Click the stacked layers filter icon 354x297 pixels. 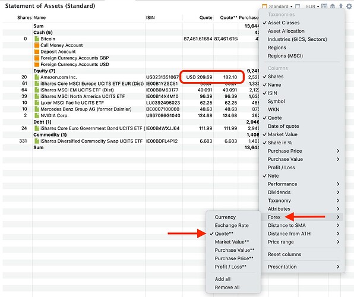[x=333, y=7]
